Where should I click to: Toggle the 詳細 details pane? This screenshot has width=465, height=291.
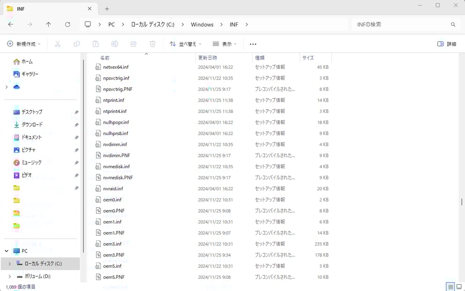446,44
